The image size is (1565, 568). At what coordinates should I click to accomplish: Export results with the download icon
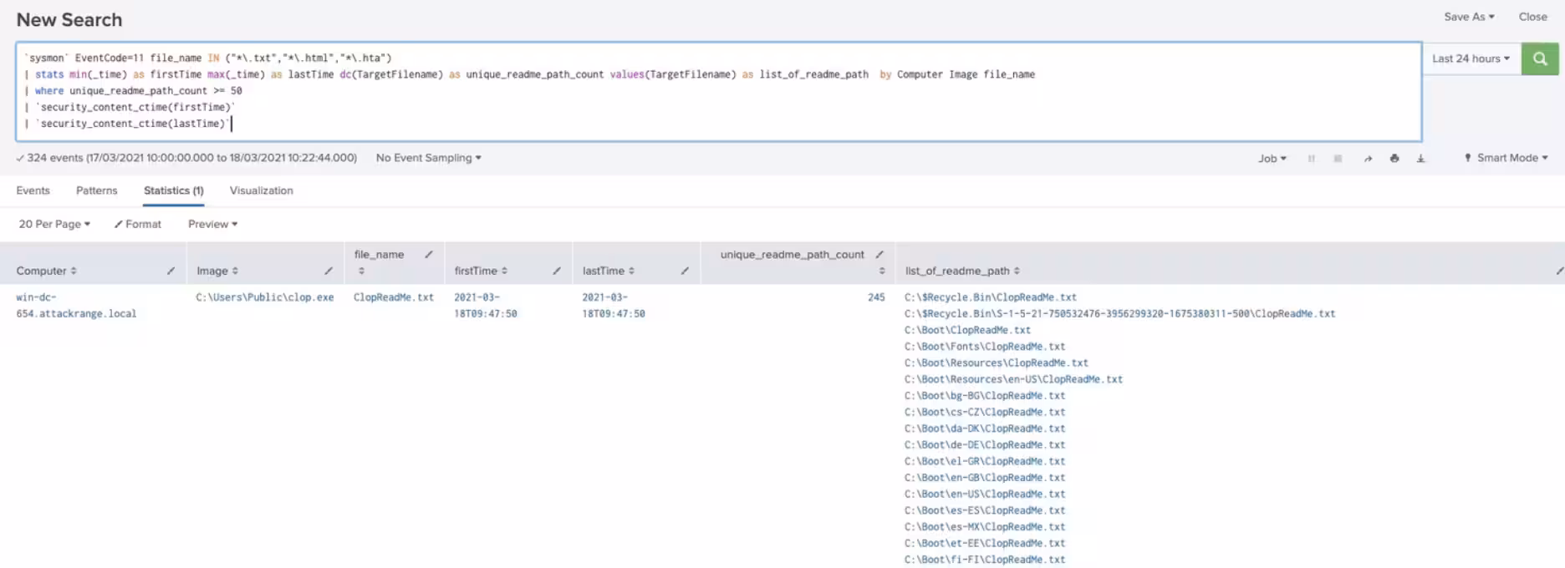[x=1420, y=159]
